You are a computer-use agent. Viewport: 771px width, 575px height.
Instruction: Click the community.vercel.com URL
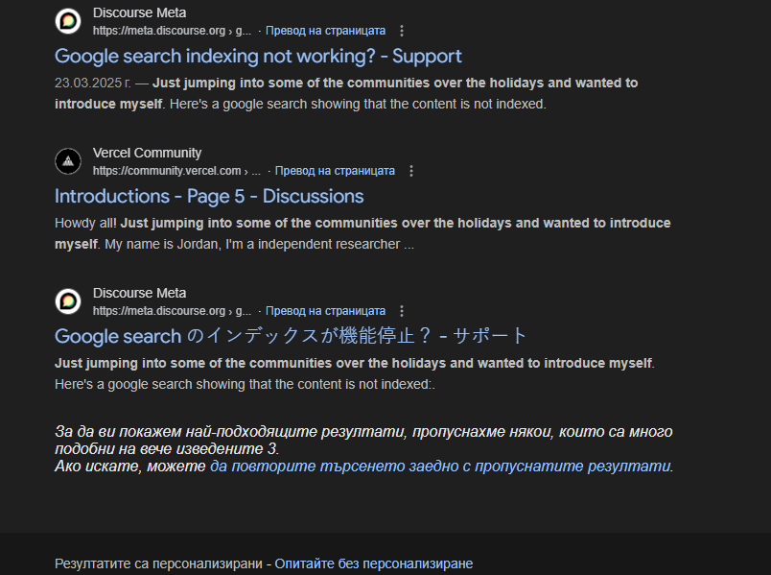pyautogui.click(x=177, y=171)
